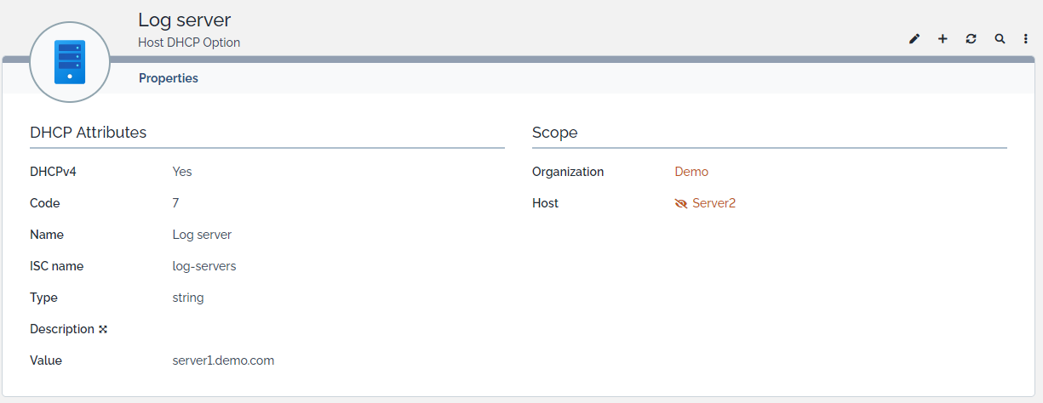Click the DHCP Attributes section heading
This screenshot has height=403, width=1043.
point(89,133)
